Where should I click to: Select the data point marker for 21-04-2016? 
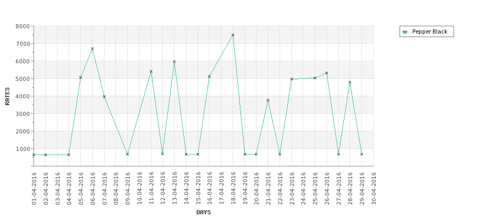click(268, 100)
